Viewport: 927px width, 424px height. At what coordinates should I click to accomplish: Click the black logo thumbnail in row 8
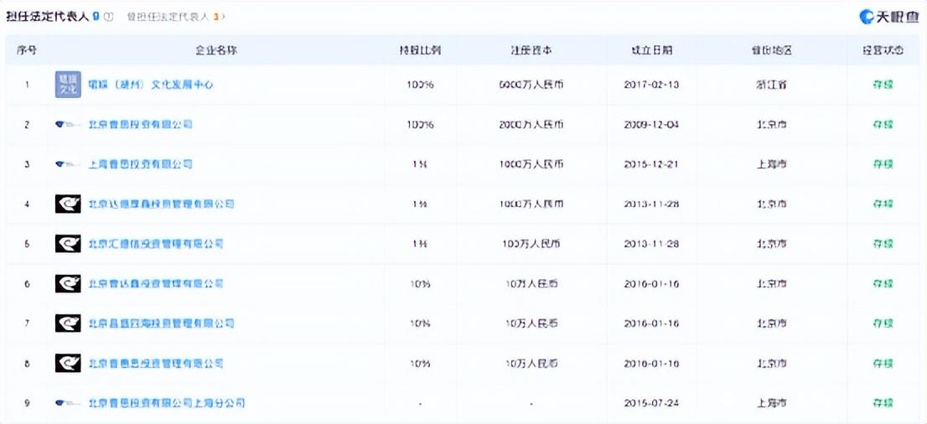pos(68,364)
